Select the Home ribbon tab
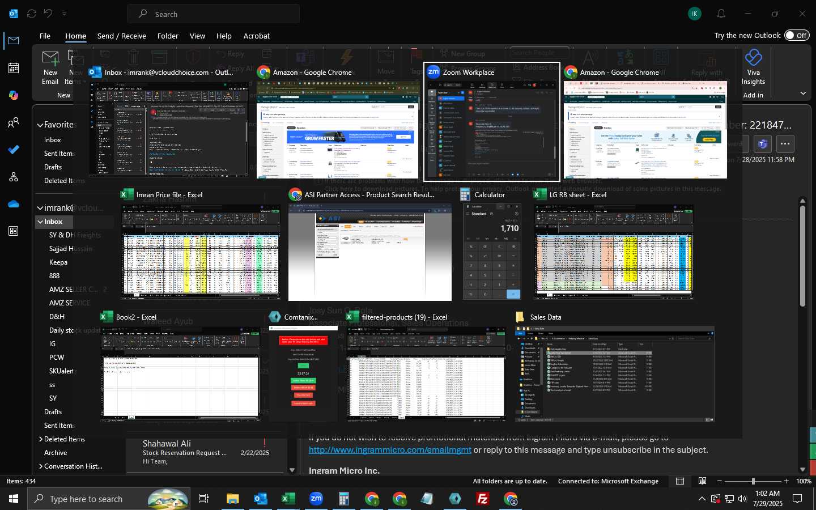 click(x=75, y=36)
